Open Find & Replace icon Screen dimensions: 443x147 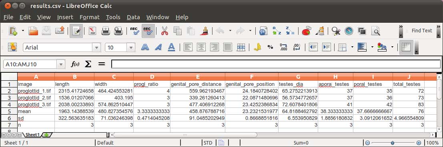click(336, 30)
